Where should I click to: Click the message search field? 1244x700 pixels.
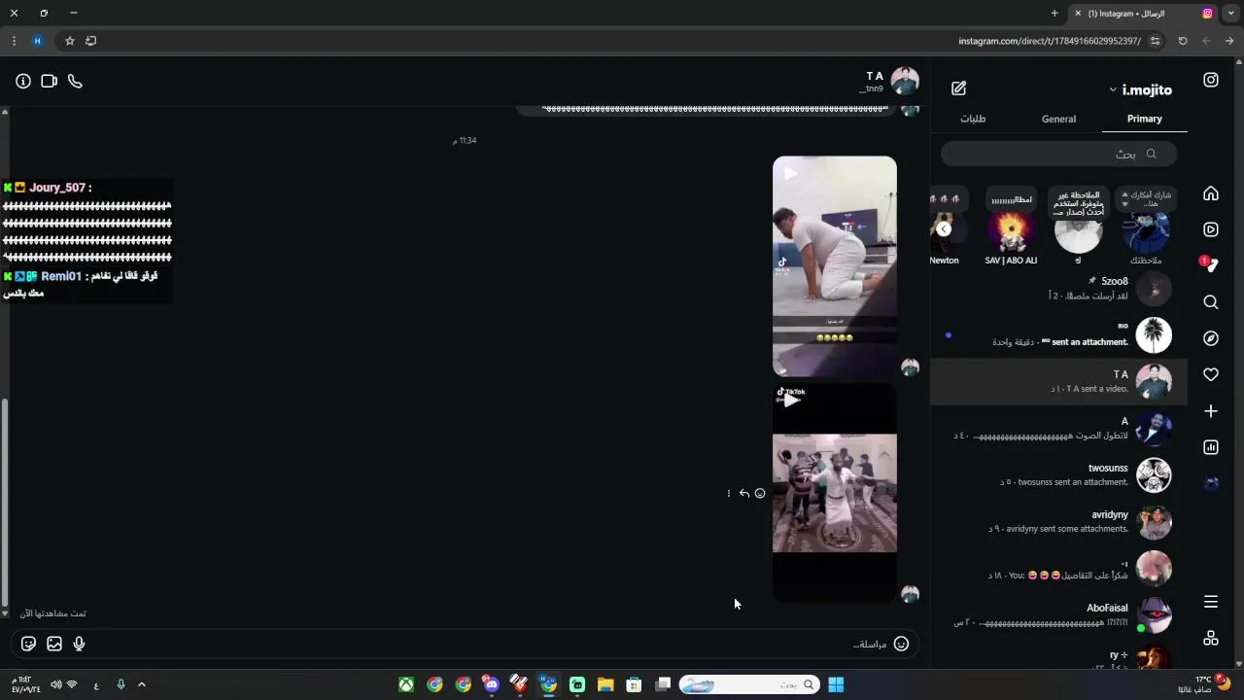coord(1059,154)
